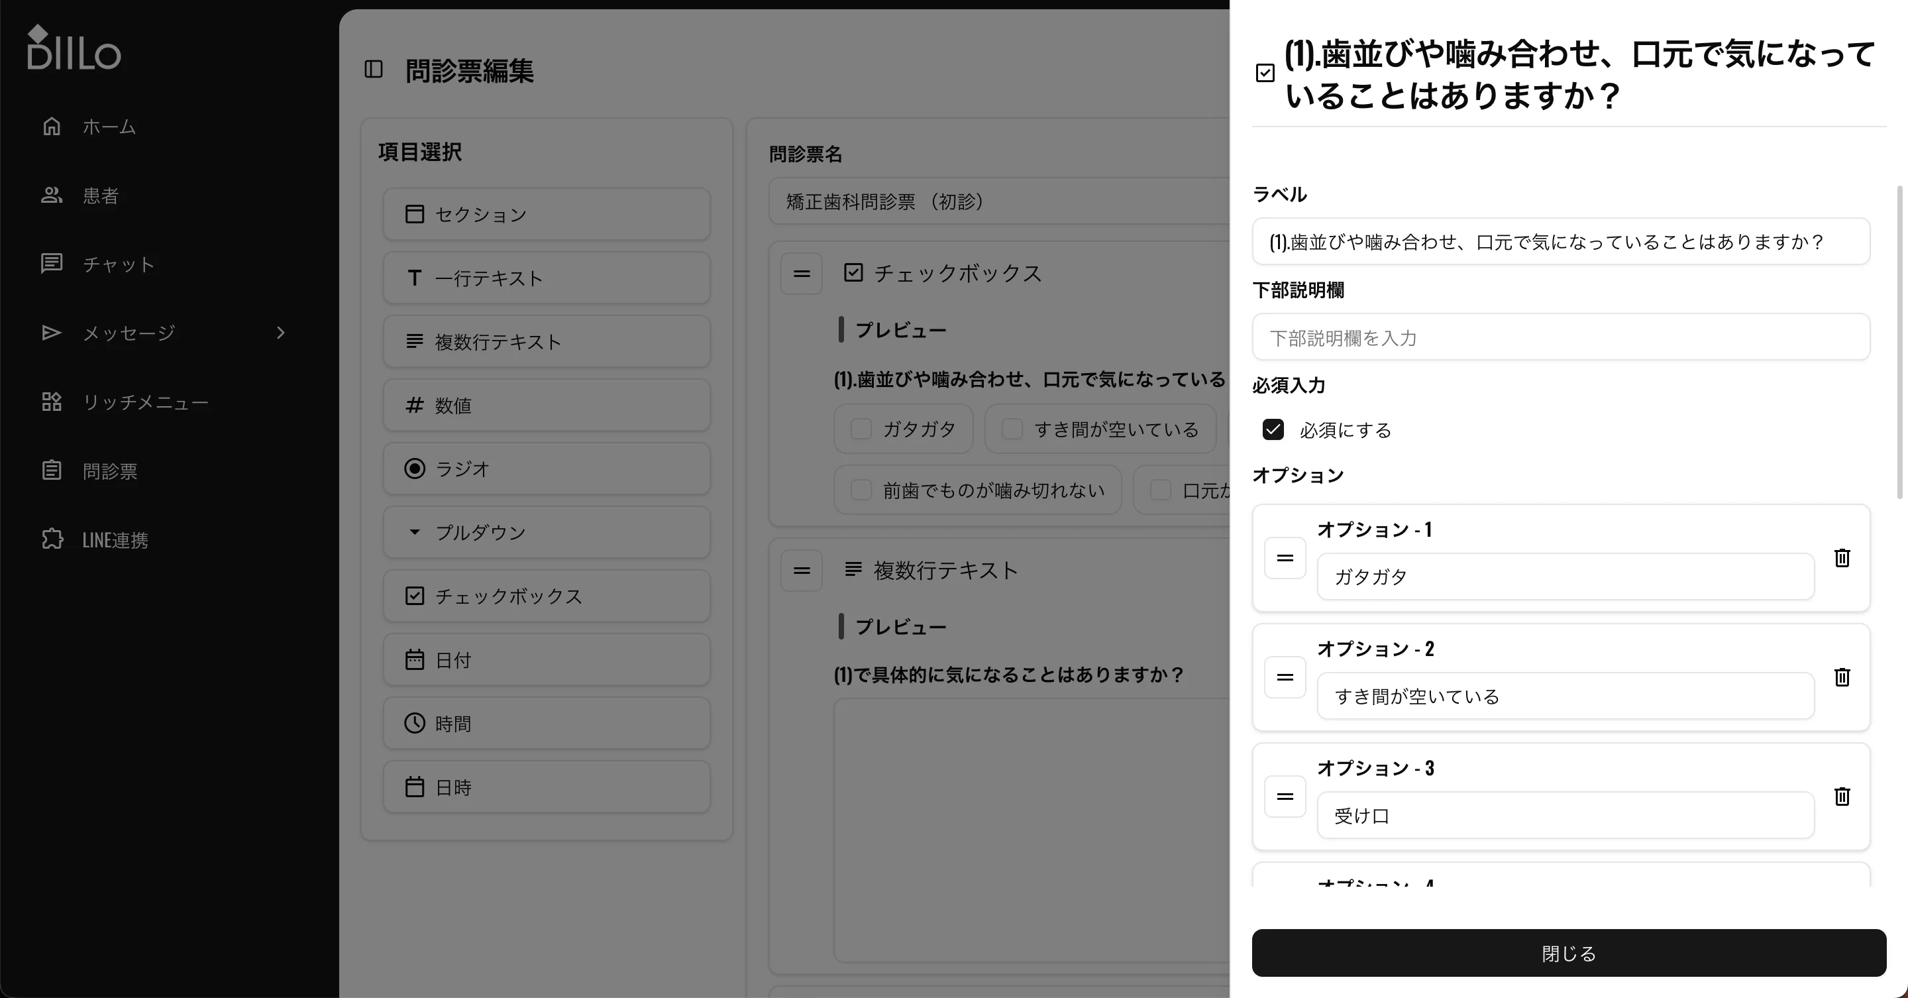Expand the メッセージ submenu chevron

(x=280, y=333)
